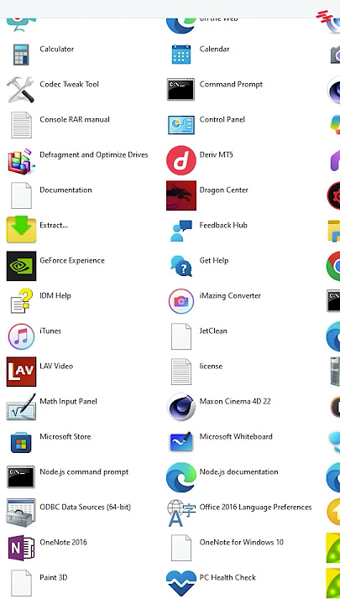Click the 'ODBC Data Sources (64-bit)' label
Image resolution: width=340 pixels, height=604 pixels.
[85, 508]
